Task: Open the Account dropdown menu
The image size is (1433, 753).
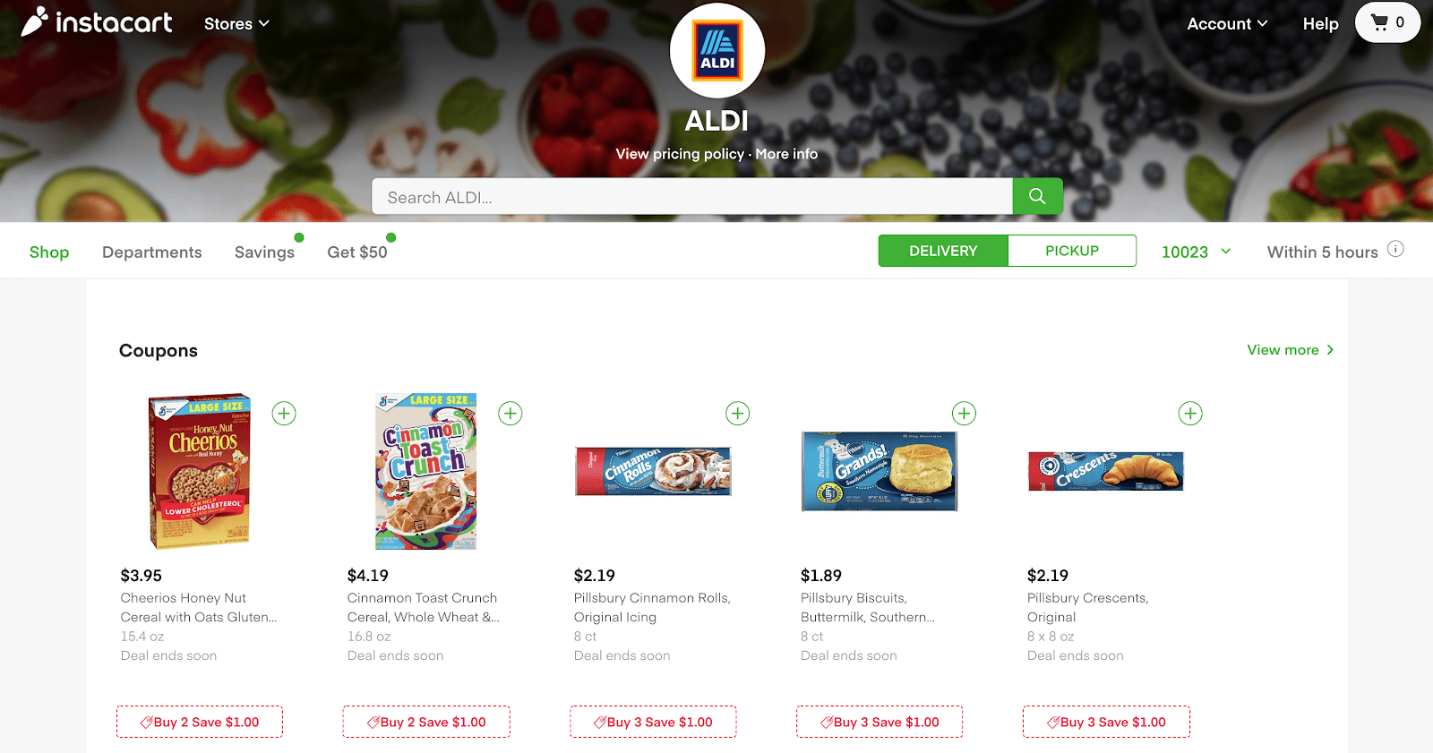Action: (1227, 24)
